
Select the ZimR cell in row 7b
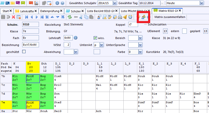61,79
